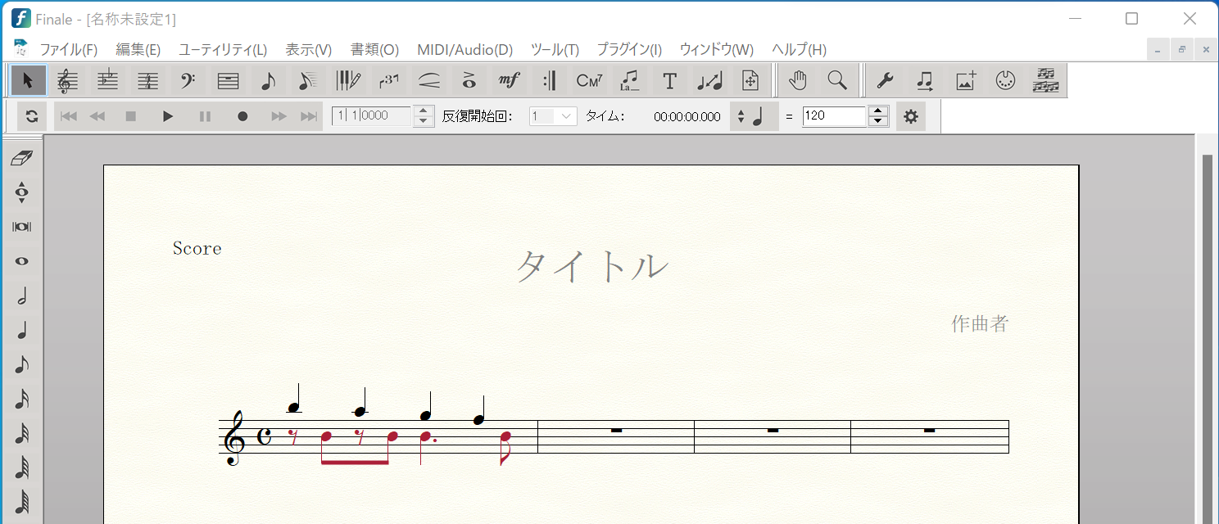Click the stop playback button
The width and height of the screenshot is (1219, 524).
pyautogui.click(x=130, y=116)
